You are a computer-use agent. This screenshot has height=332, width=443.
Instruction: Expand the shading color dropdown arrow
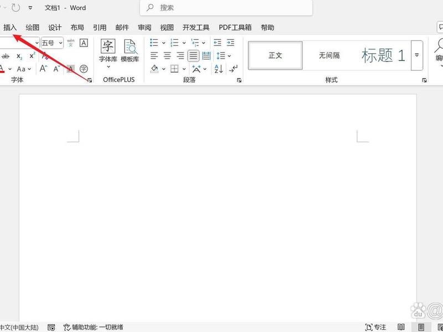coord(163,69)
